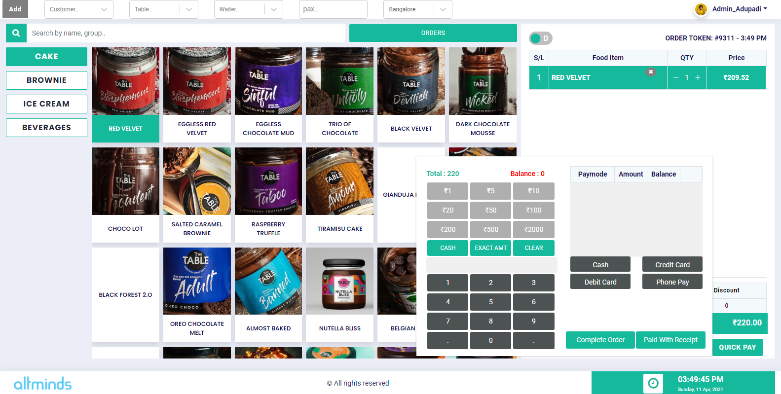Expand the Customer dropdown
Image resolution: width=781 pixels, height=394 pixels.
79,9
